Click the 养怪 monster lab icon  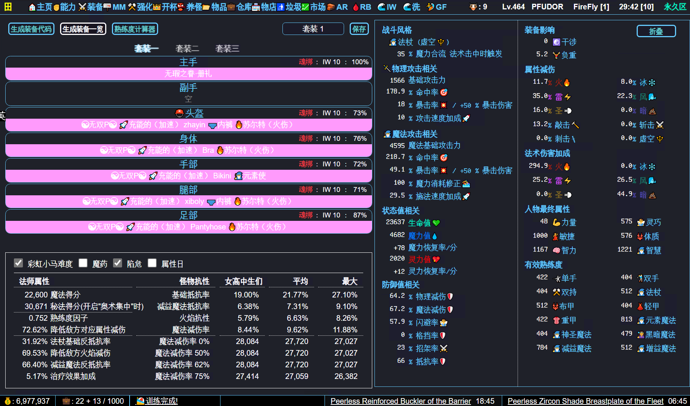click(x=181, y=7)
